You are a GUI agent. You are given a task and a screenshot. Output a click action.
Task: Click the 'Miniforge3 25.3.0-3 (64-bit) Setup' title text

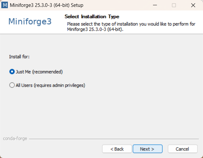[47, 5]
